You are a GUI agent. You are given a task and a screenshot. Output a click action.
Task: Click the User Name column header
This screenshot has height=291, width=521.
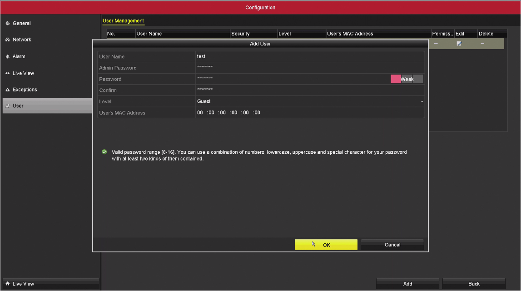click(183, 34)
